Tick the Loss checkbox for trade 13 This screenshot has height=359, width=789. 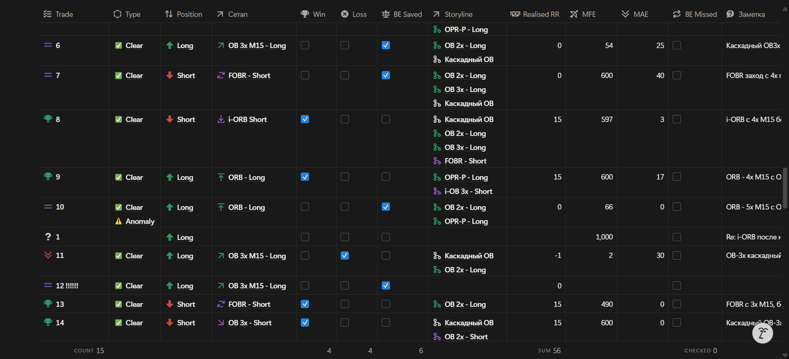pyautogui.click(x=345, y=304)
